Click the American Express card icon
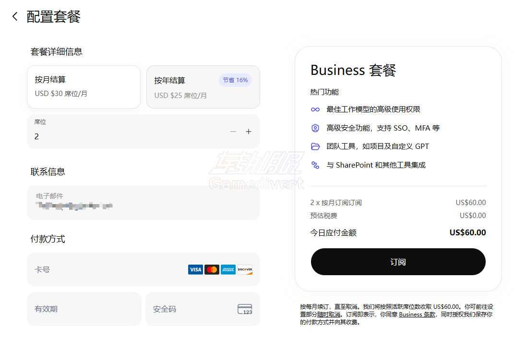Viewport: 514px width, 340px height. point(228,270)
